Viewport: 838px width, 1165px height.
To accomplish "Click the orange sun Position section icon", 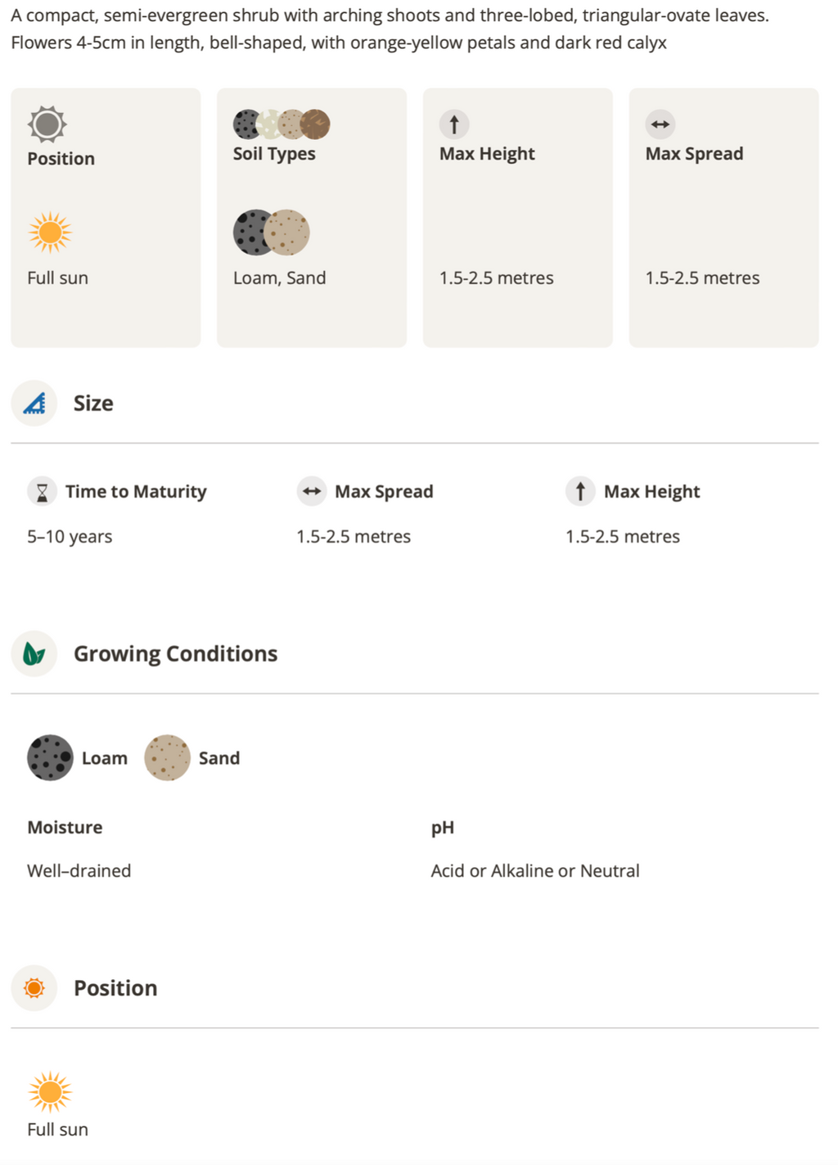I will tap(34, 988).
